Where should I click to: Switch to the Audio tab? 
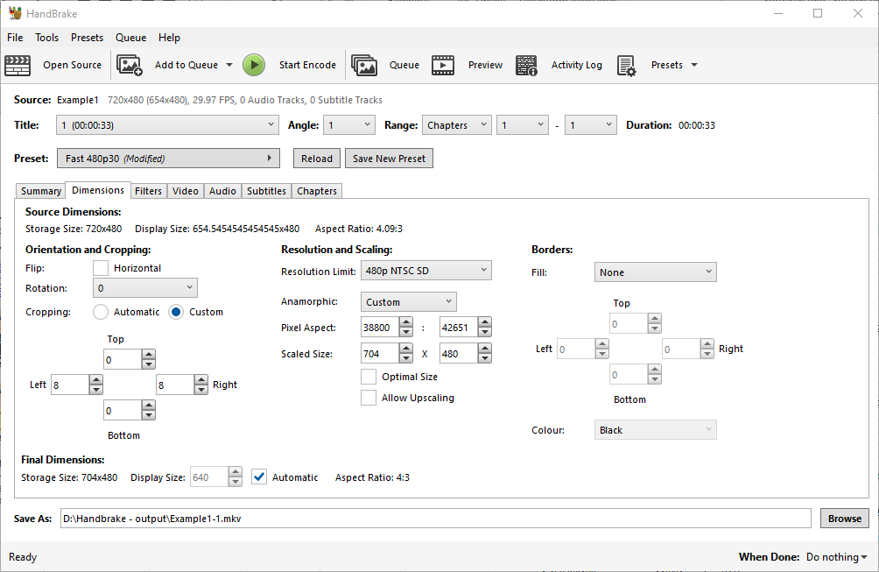(222, 191)
